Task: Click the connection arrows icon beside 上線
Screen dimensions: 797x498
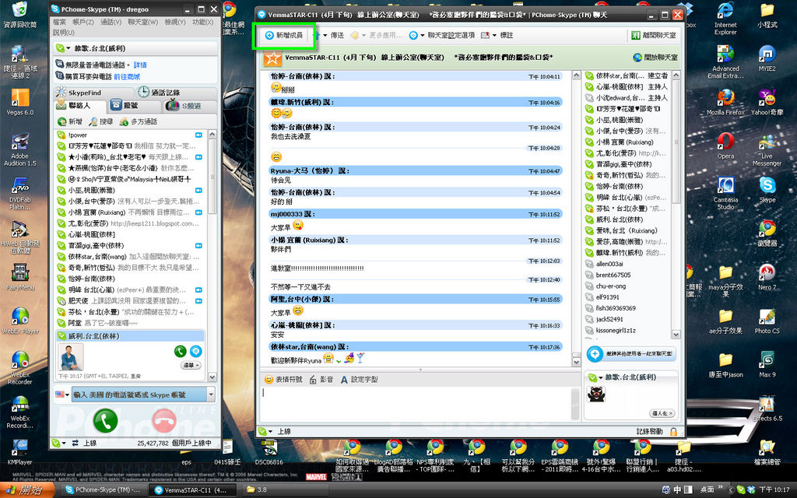Action: 75,443
